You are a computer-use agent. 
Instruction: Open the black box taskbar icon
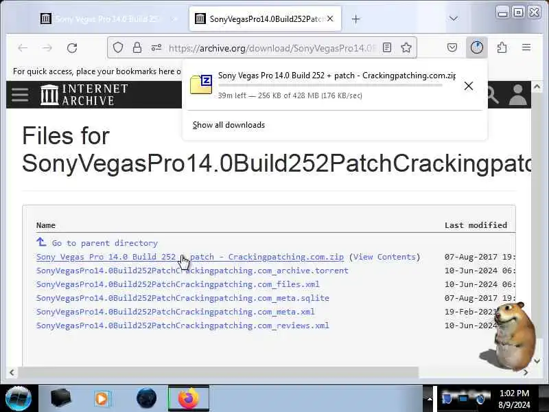60,398
